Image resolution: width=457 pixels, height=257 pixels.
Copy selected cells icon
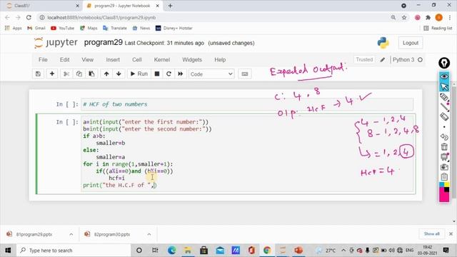coord(79,74)
